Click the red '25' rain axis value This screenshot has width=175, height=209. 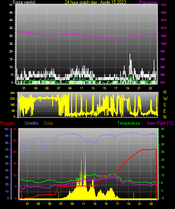click(x=15, y=140)
